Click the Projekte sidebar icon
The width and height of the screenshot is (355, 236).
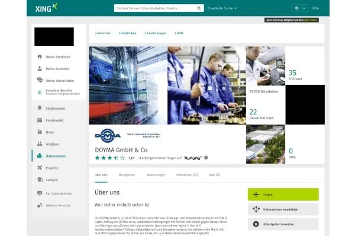tap(39, 168)
